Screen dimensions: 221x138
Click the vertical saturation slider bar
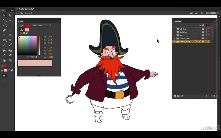39,46
